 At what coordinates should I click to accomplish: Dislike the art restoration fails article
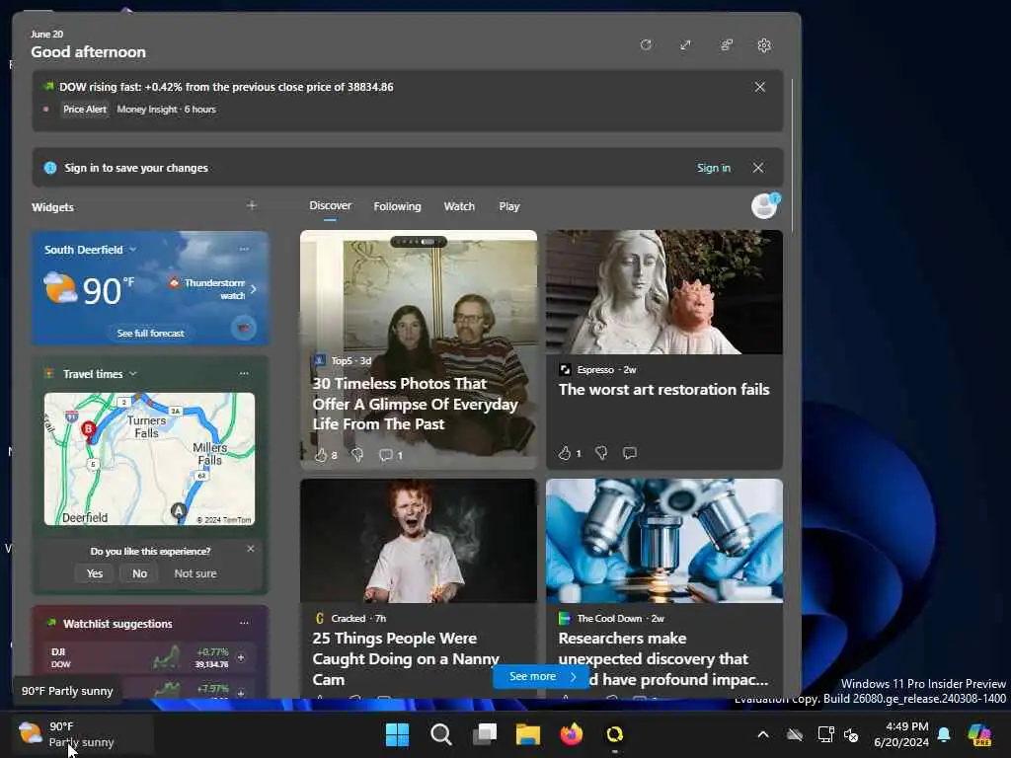601,452
